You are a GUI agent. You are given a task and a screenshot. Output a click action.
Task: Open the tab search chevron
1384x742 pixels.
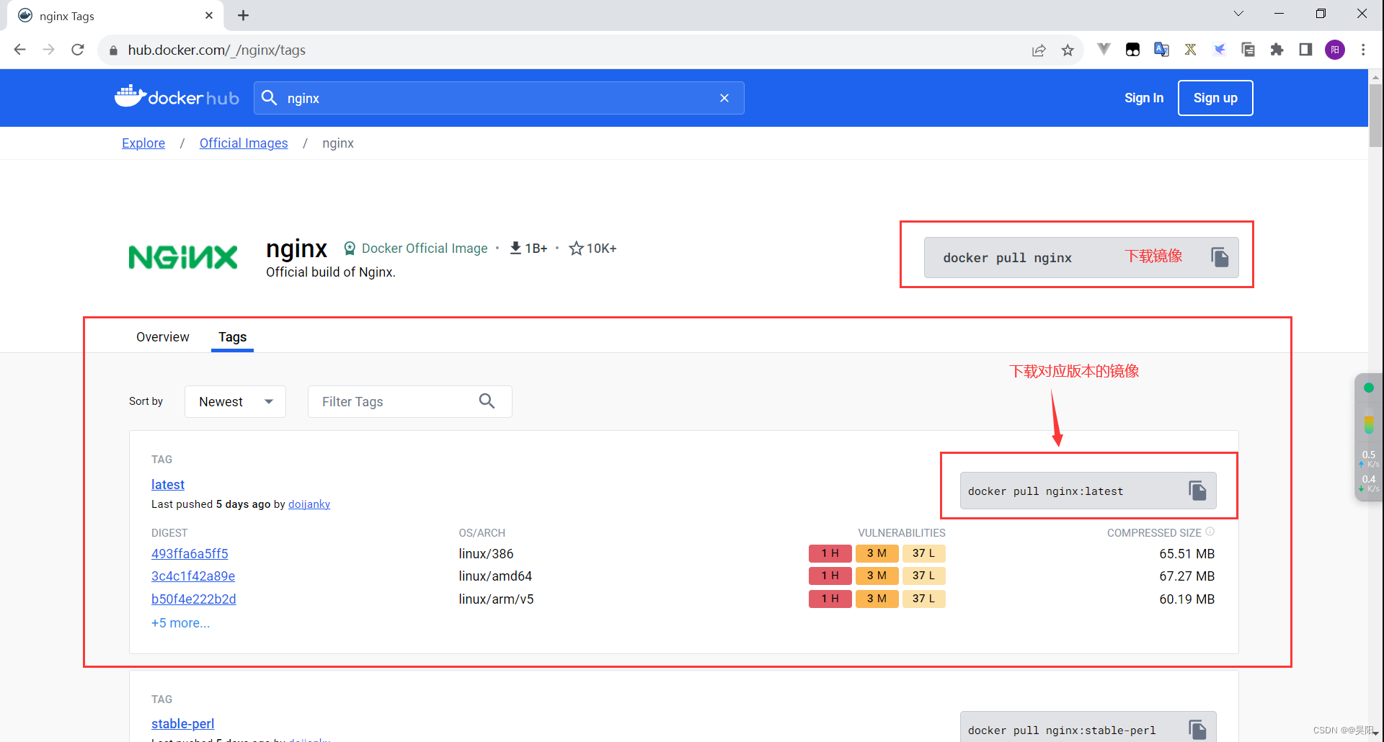point(1238,14)
